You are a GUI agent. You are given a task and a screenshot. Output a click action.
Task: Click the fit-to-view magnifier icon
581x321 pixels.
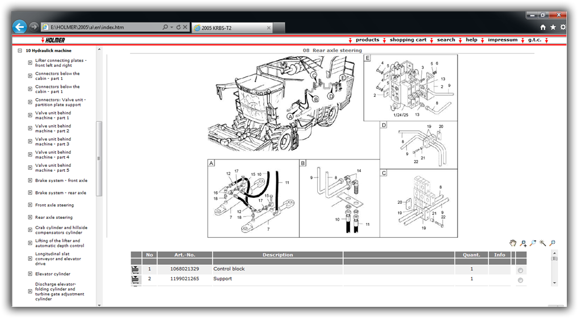pyautogui.click(x=552, y=243)
